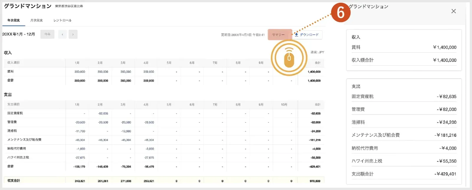Click メンテナンス及び組合費 in summary panel

tap(376, 135)
